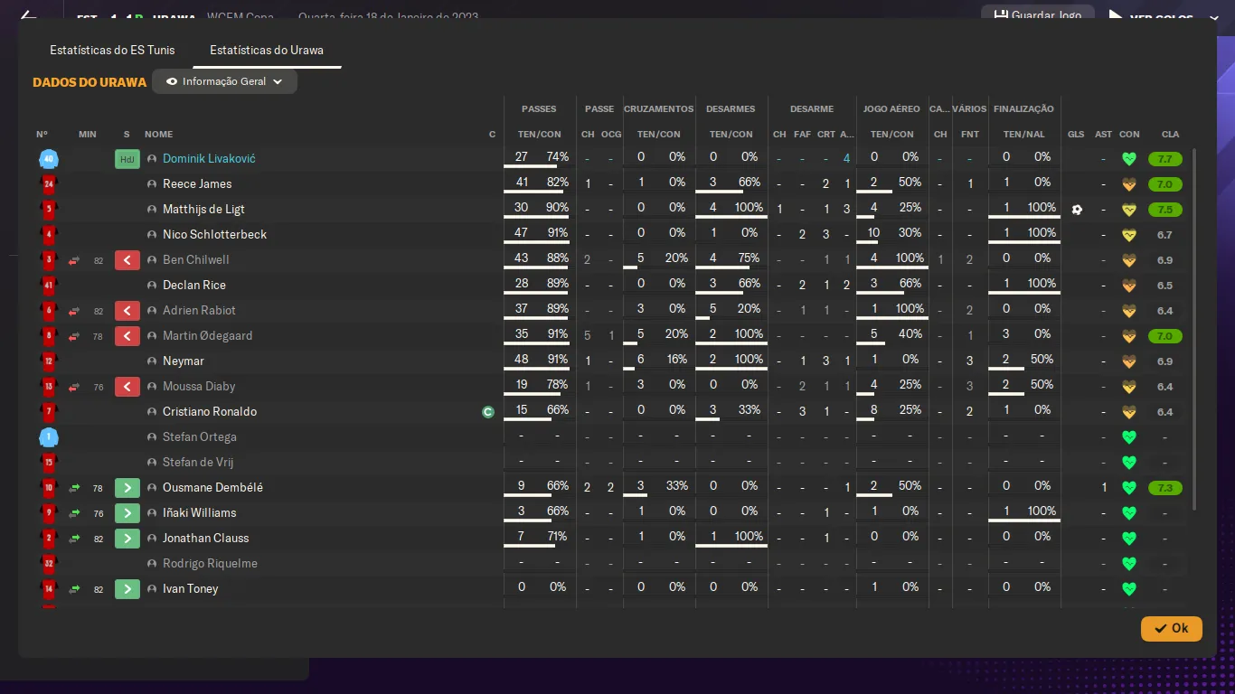Click Dembélé's 7.3 rating badge
The image size is (1235, 694).
[1164, 488]
